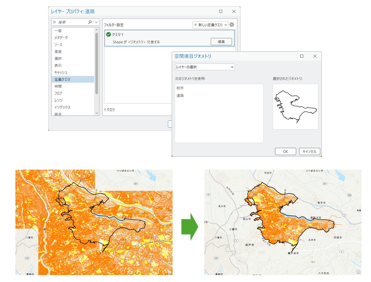Close the レイヤー プロパティ window

pyautogui.click(x=234, y=11)
